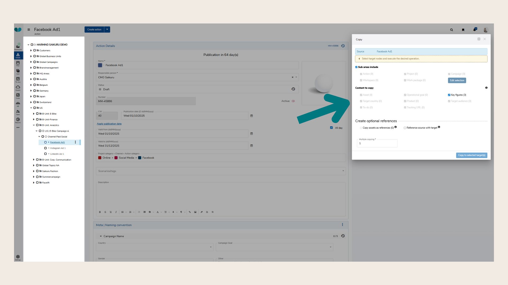The image size is (508, 285).
Task: Click the blue color swatch beside name
Action: coord(100,65)
